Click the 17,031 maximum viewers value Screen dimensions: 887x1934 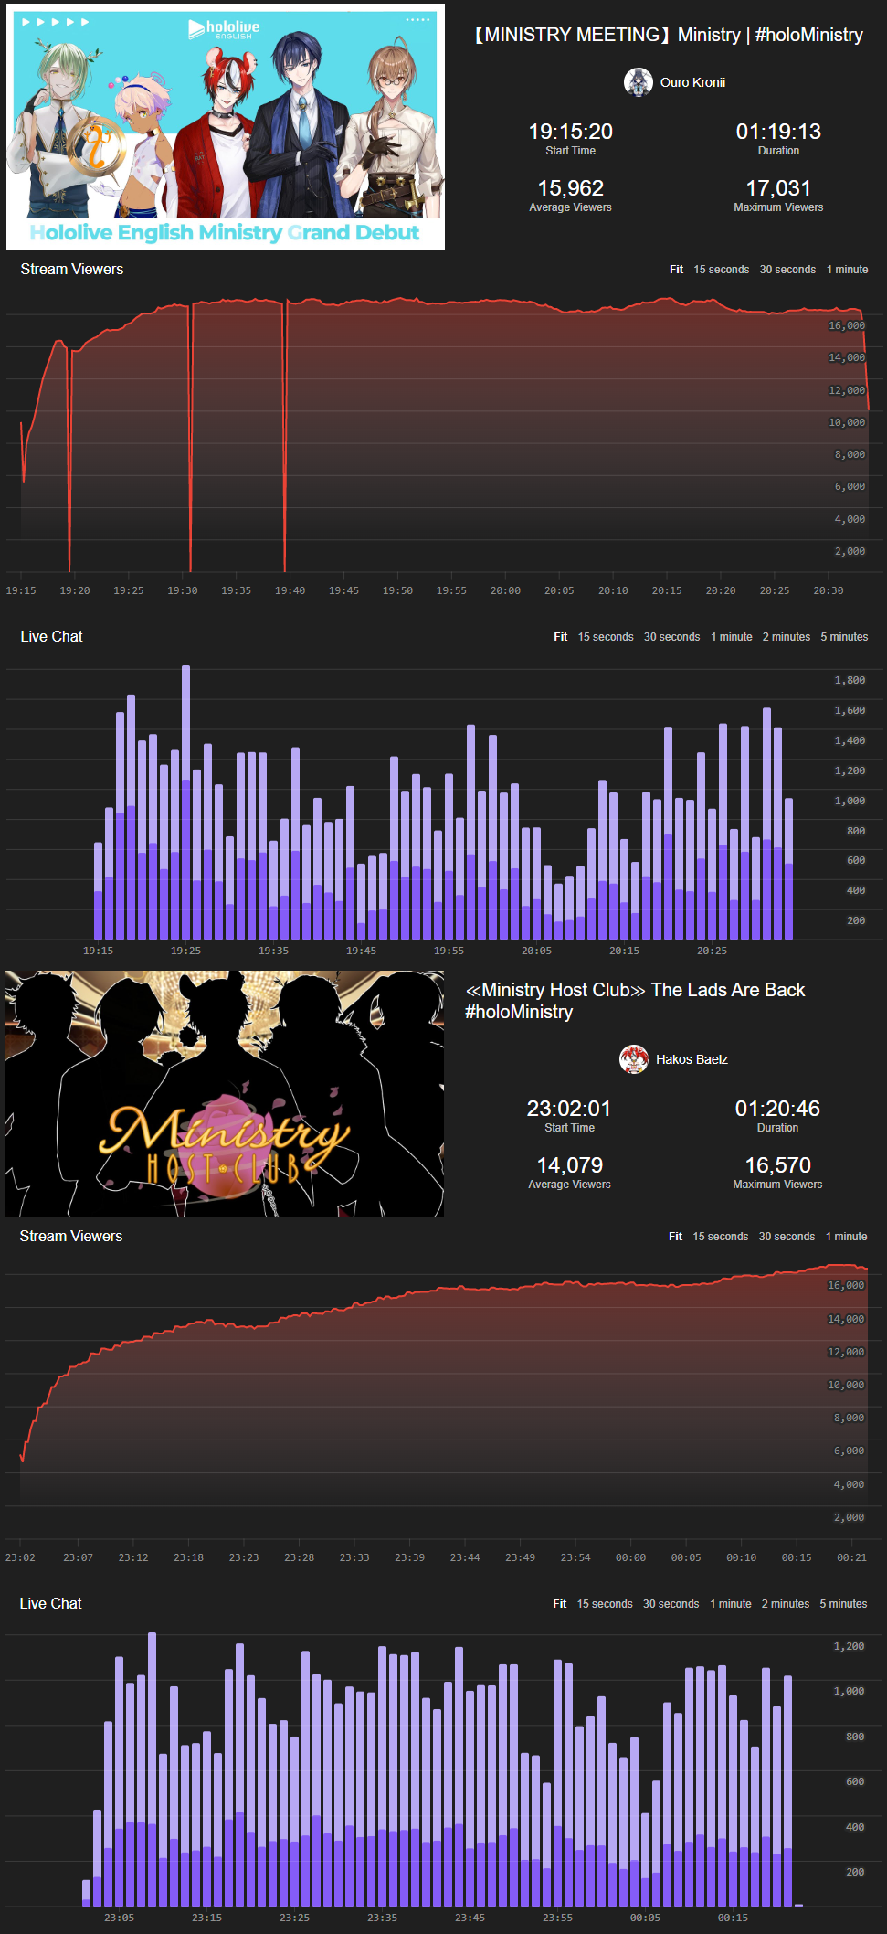click(778, 188)
